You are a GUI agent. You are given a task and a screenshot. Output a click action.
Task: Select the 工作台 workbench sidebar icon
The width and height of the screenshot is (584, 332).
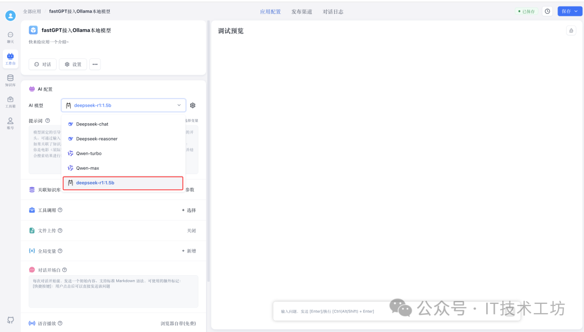[x=10, y=59]
